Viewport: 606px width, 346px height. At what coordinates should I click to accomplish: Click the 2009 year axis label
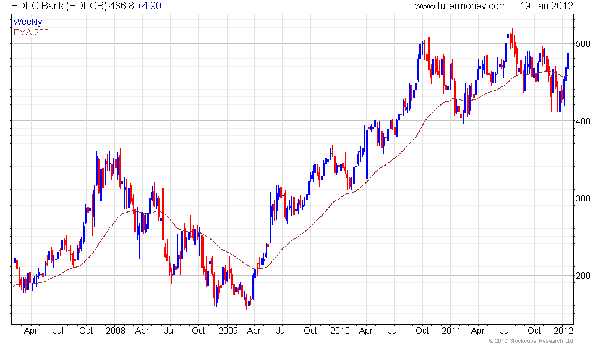(x=228, y=331)
